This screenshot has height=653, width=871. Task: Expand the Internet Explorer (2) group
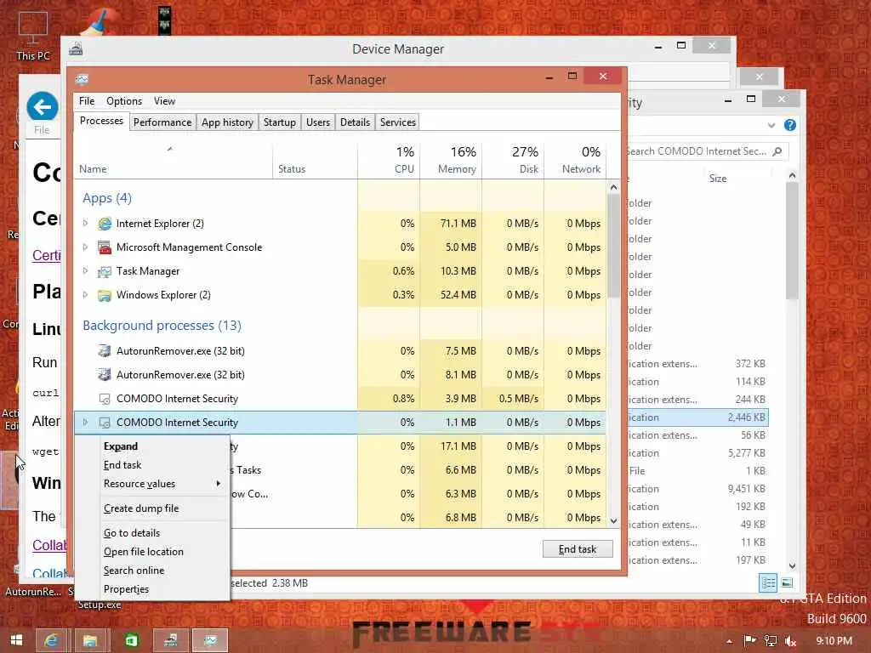(85, 224)
